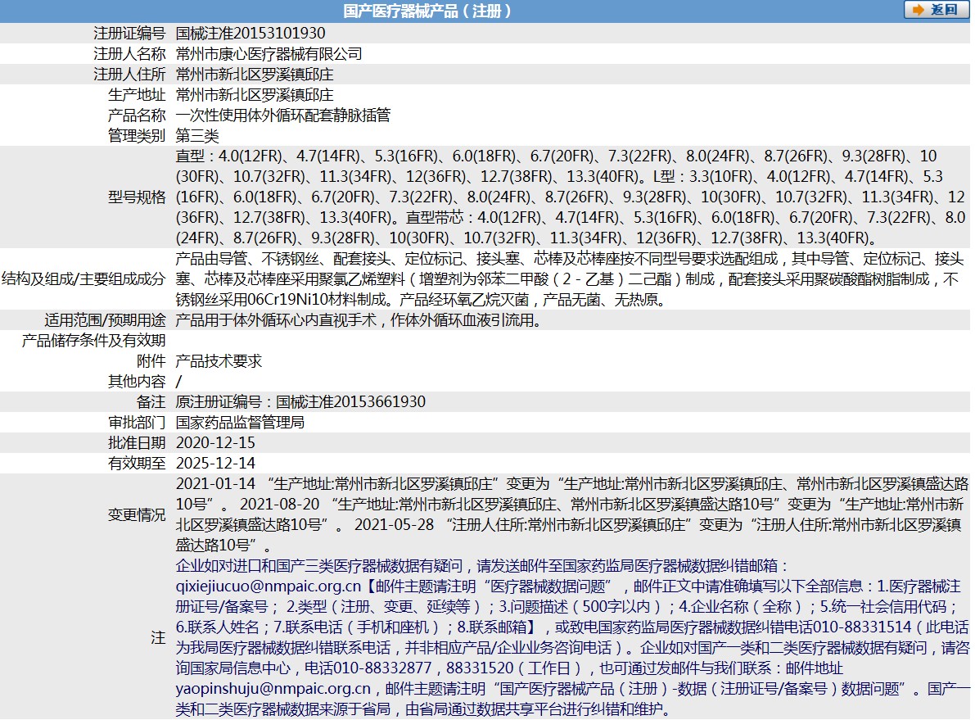Click the 批准日期 label

point(137,442)
